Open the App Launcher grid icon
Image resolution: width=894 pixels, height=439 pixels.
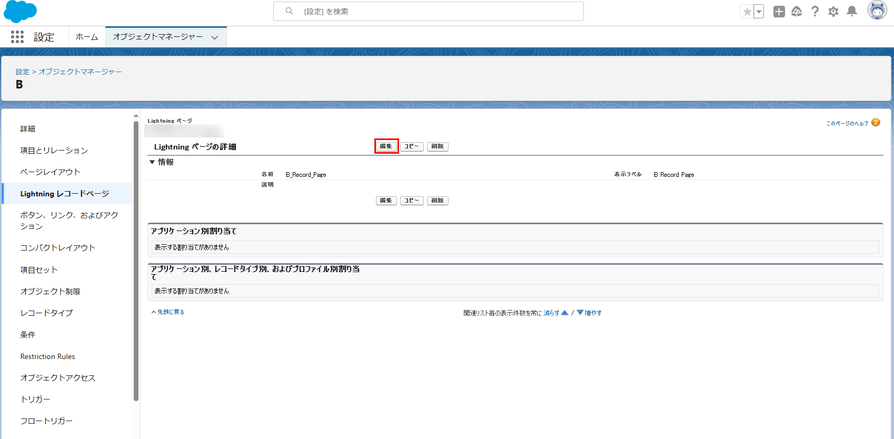tap(17, 37)
